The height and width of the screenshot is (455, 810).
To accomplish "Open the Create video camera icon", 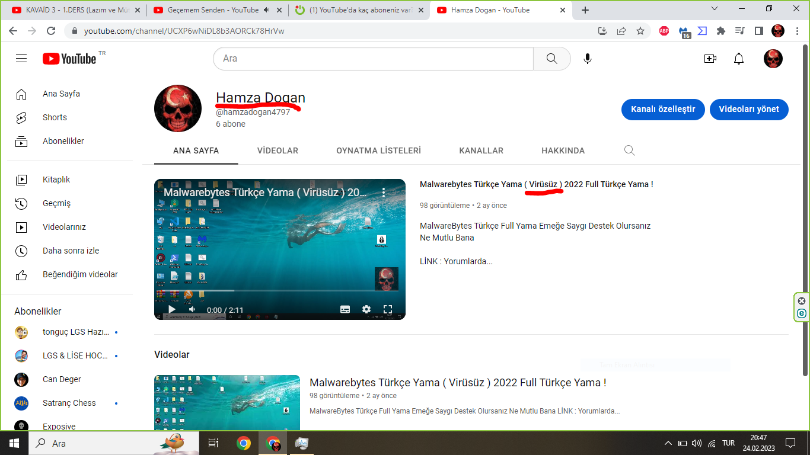I will point(710,59).
